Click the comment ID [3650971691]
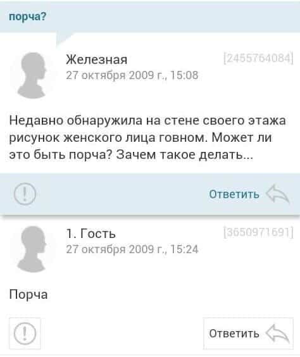Screen dimensions: 300x357 pyautogui.click(x=258, y=232)
